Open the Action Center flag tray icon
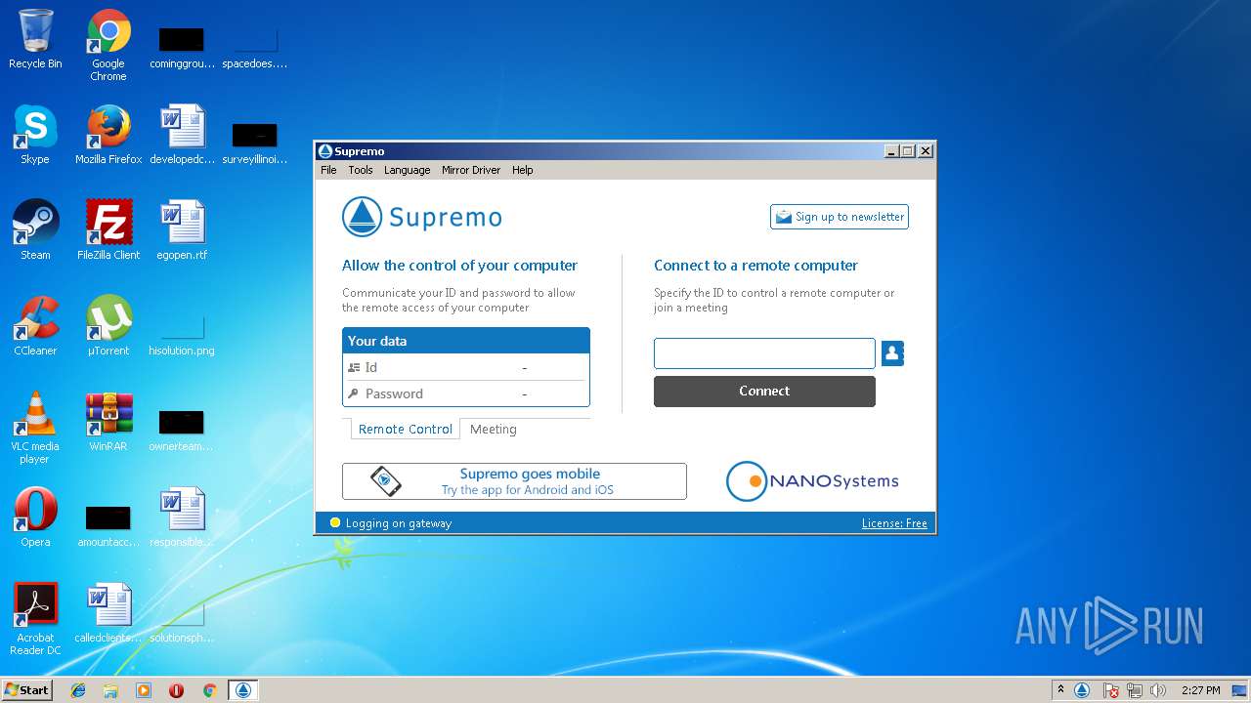The width and height of the screenshot is (1251, 703). [1111, 690]
